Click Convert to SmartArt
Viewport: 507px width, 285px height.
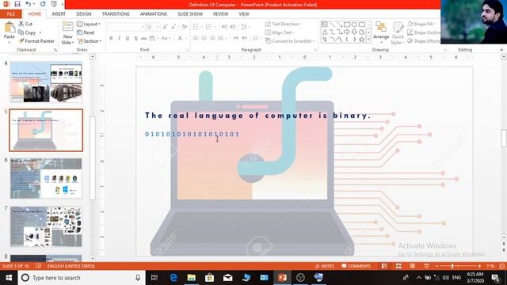click(290, 41)
